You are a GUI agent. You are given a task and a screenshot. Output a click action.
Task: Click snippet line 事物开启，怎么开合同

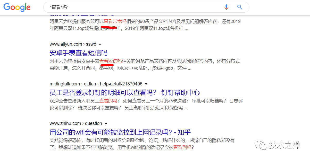point(120,68)
